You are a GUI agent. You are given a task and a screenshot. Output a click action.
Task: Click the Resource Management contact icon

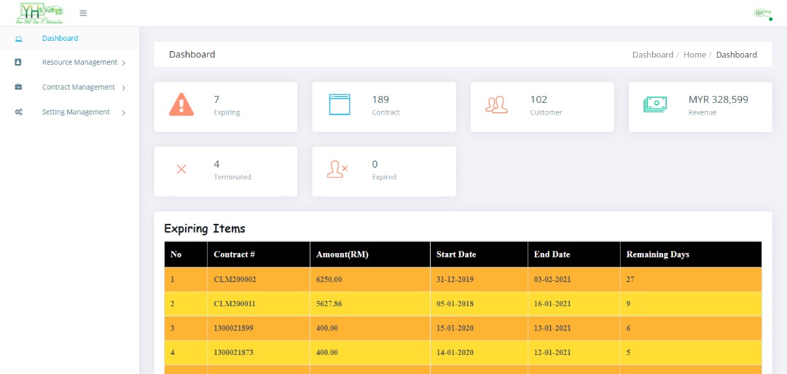tap(18, 63)
